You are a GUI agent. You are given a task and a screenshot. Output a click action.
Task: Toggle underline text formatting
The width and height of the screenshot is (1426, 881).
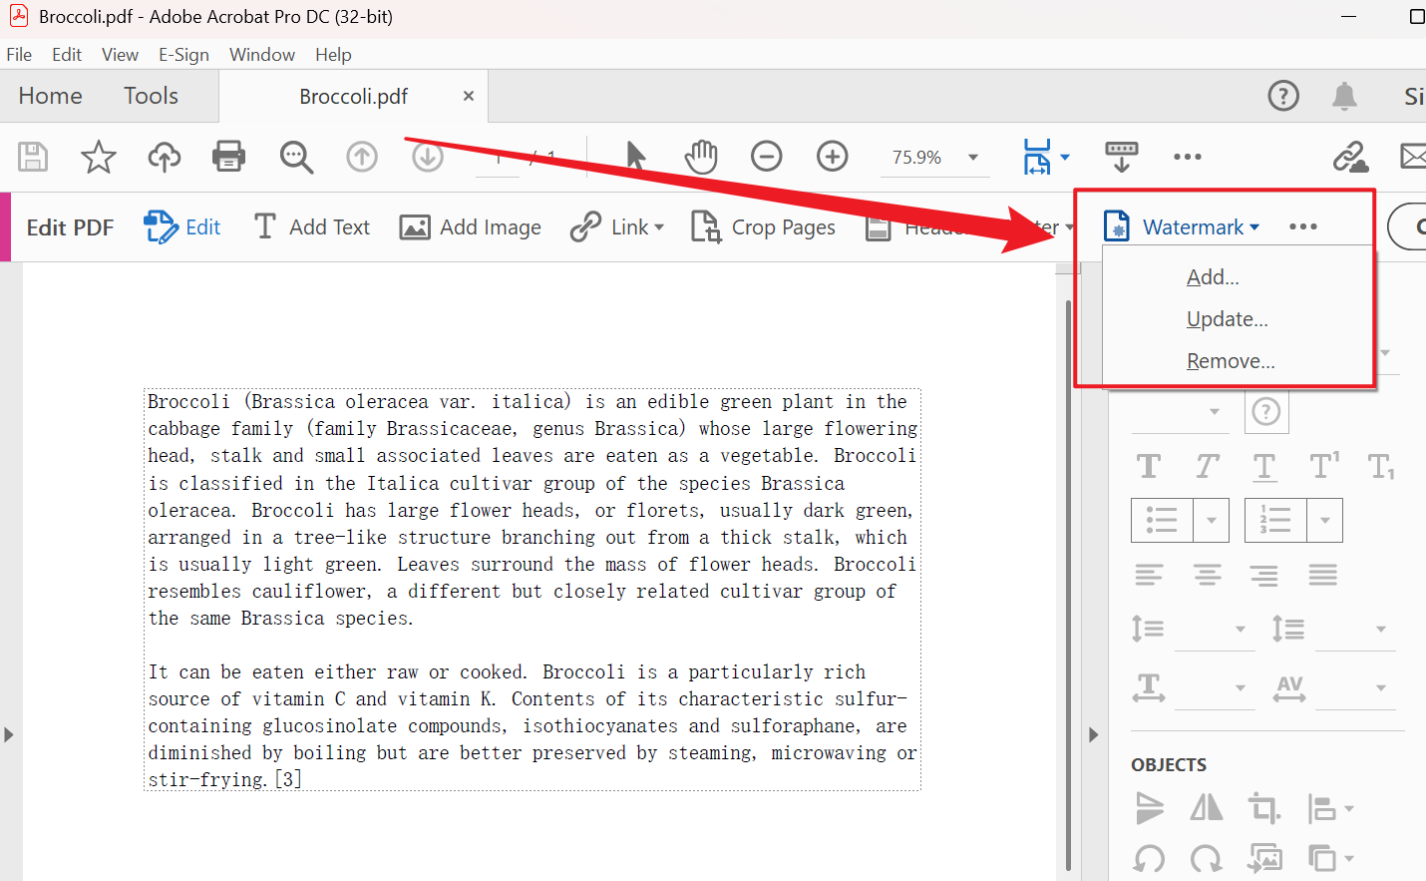pyautogui.click(x=1264, y=467)
